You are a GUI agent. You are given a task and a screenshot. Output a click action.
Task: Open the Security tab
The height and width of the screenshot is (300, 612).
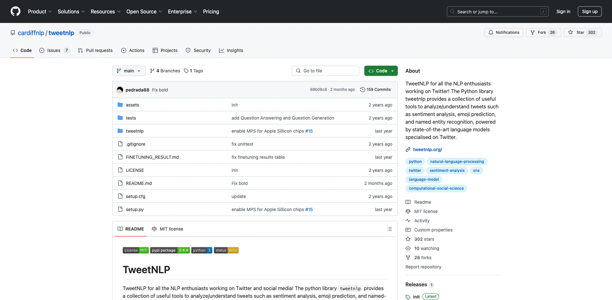coord(198,50)
